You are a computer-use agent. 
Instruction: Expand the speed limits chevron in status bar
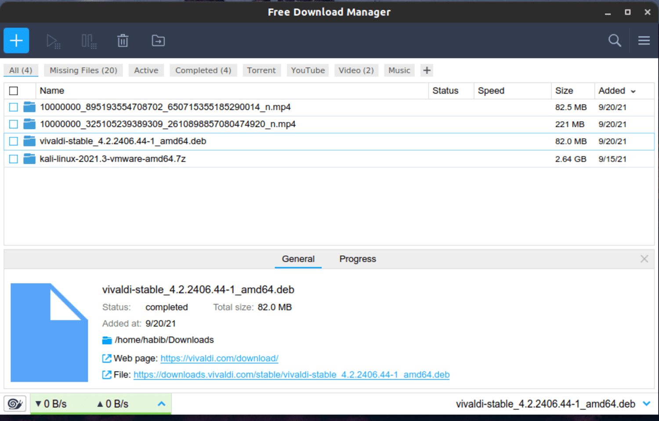tap(162, 404)
